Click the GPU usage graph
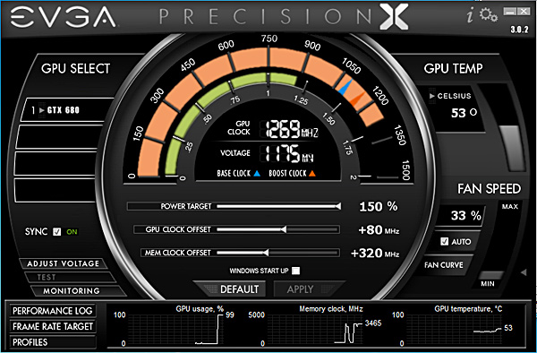537x353 pixels. pos(175,330)
